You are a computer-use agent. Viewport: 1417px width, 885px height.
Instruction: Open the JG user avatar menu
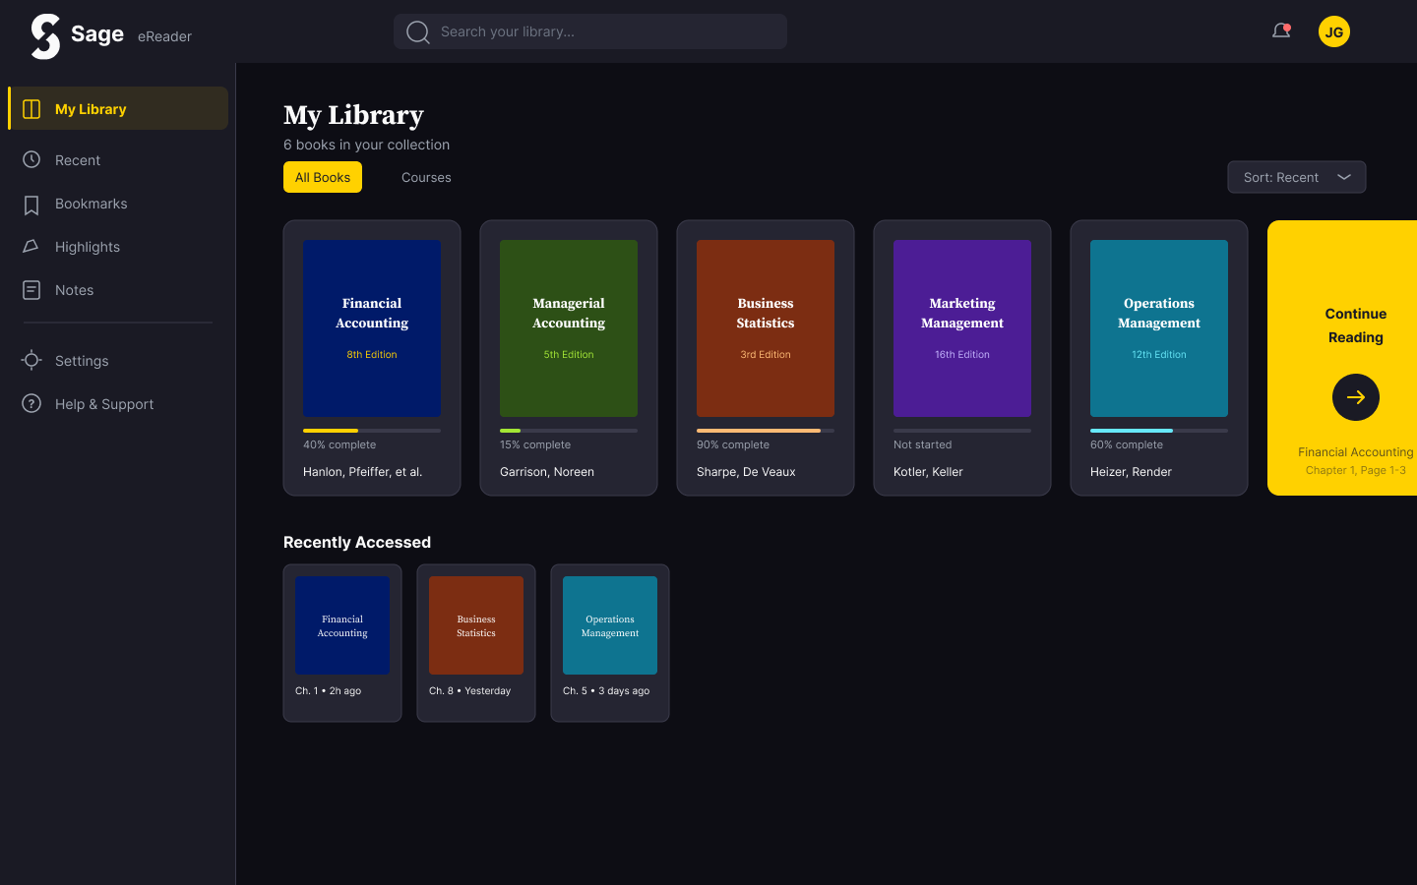point(1334,31)
